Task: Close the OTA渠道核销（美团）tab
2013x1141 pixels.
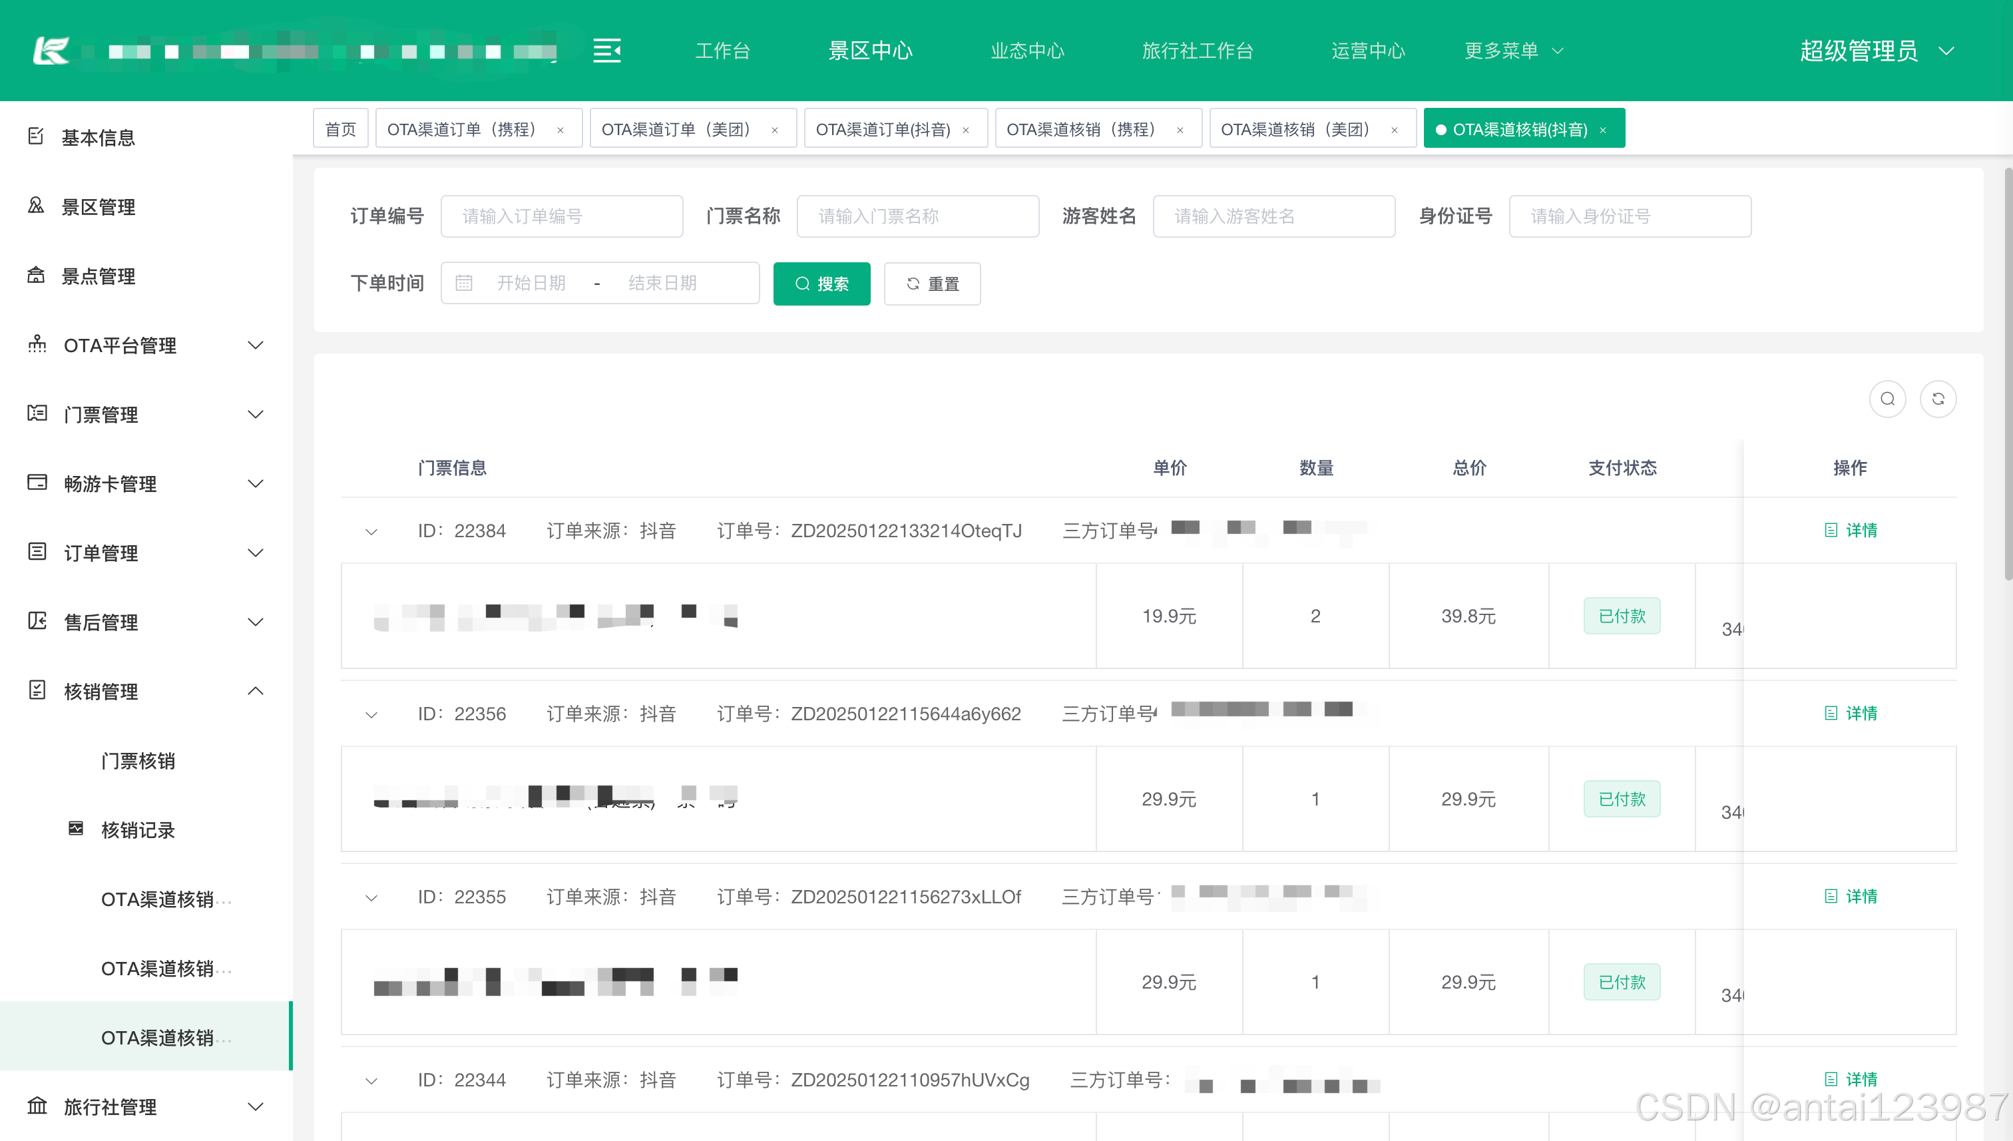Action: pos(1394,130)
